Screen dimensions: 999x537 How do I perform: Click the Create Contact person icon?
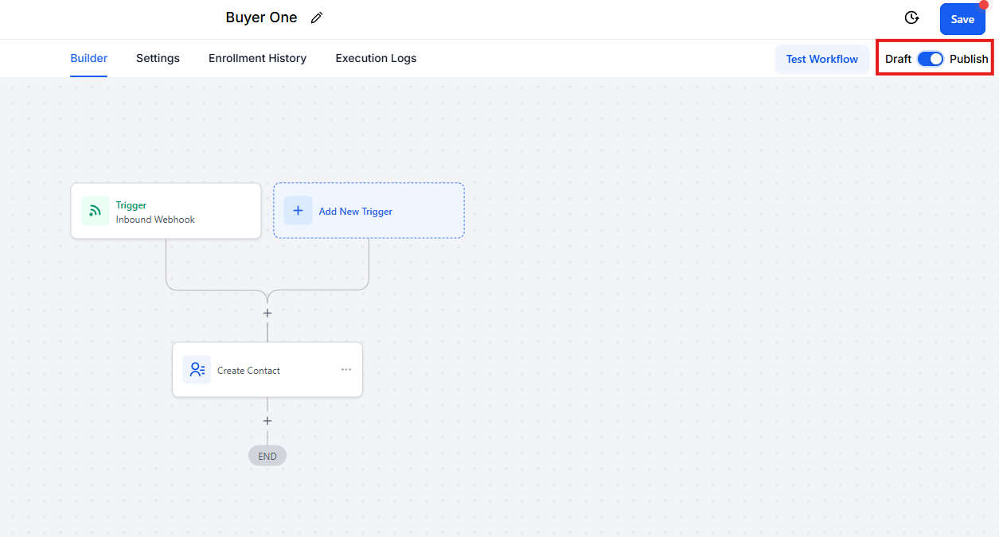197,370
